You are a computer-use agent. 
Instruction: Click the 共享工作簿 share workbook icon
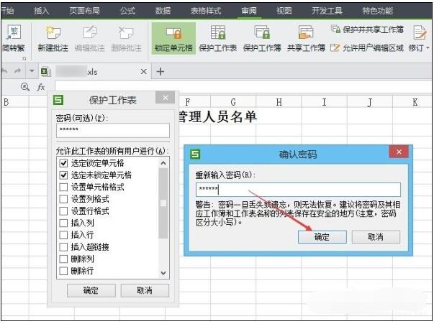306,32
